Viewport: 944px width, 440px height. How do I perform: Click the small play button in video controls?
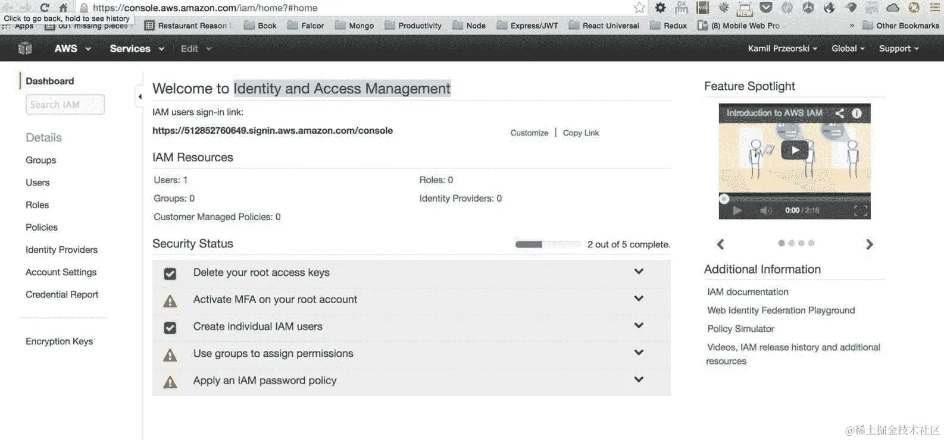(737, 210)
